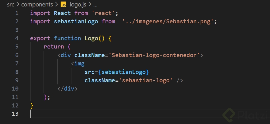Click the opening div tag on line 6
This screenshot has width=270, height=124.
pos(64,55)
